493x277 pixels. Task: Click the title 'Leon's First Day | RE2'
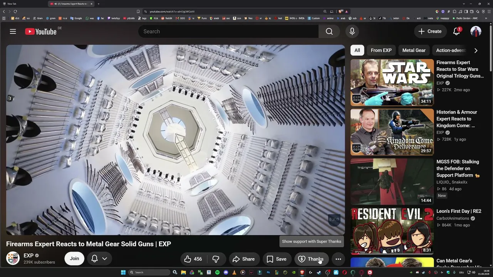[x=459, y=211]
